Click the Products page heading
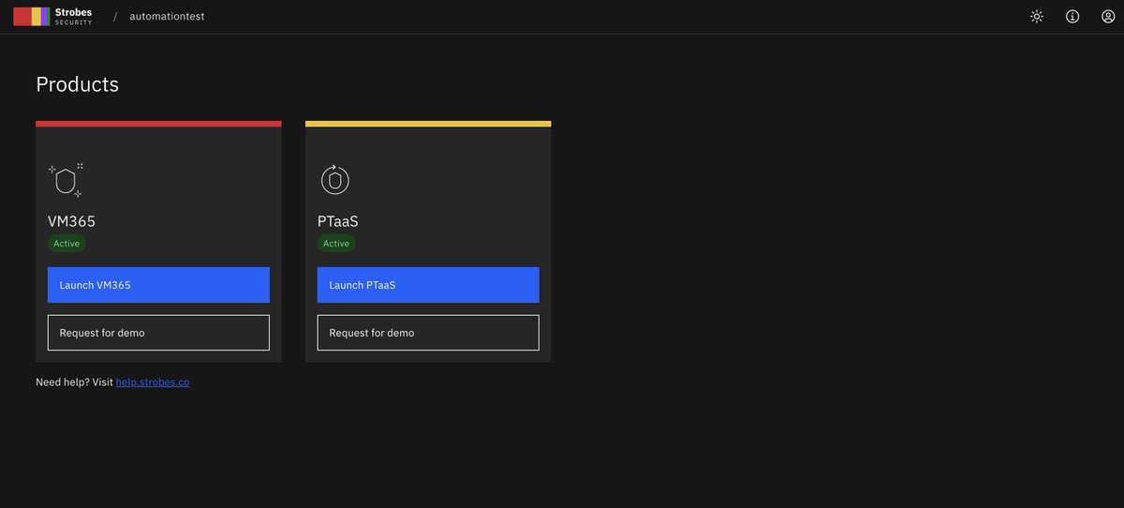The height and width of the screenshot is (508, 1124). point(77,84)
